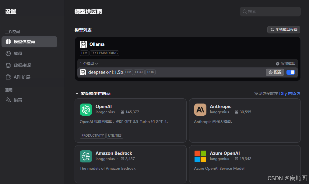This screenshot has height=184, width=309.
Task: Disable the deepseek-r1:1.5b model toggle
Action: click(291, 72)
